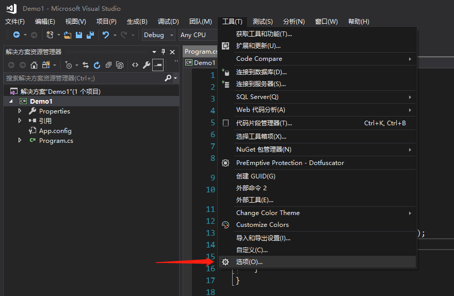Expand the Program.cs tree node
The image size is (454, 296).
pos(20,140)
